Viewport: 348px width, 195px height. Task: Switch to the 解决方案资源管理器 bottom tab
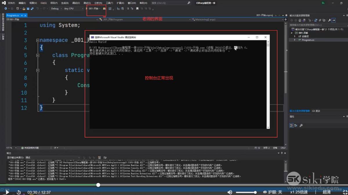[300, 111]
